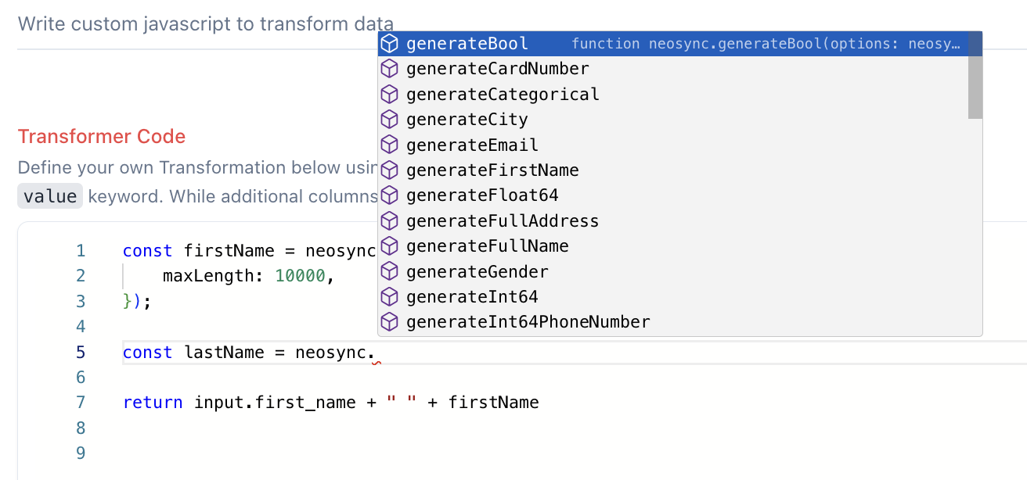Click the cube icon beside generateInt64PhoneNumber

(389, 322)
